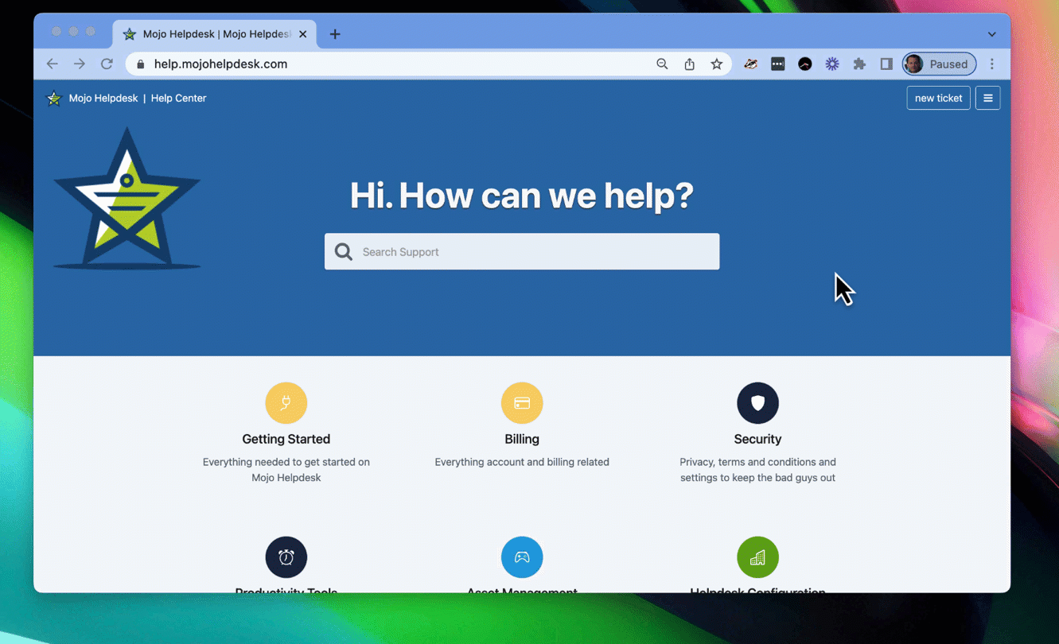Open the Productivity Tools clock icon
1059x644 pixels.
pyautogui.click(x=286, y=557)
